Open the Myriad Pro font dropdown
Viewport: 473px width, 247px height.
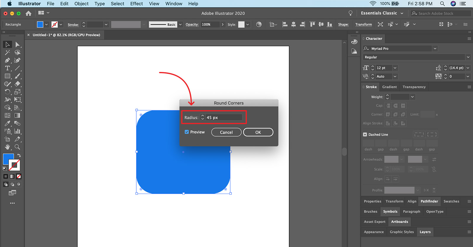[435, 49]
